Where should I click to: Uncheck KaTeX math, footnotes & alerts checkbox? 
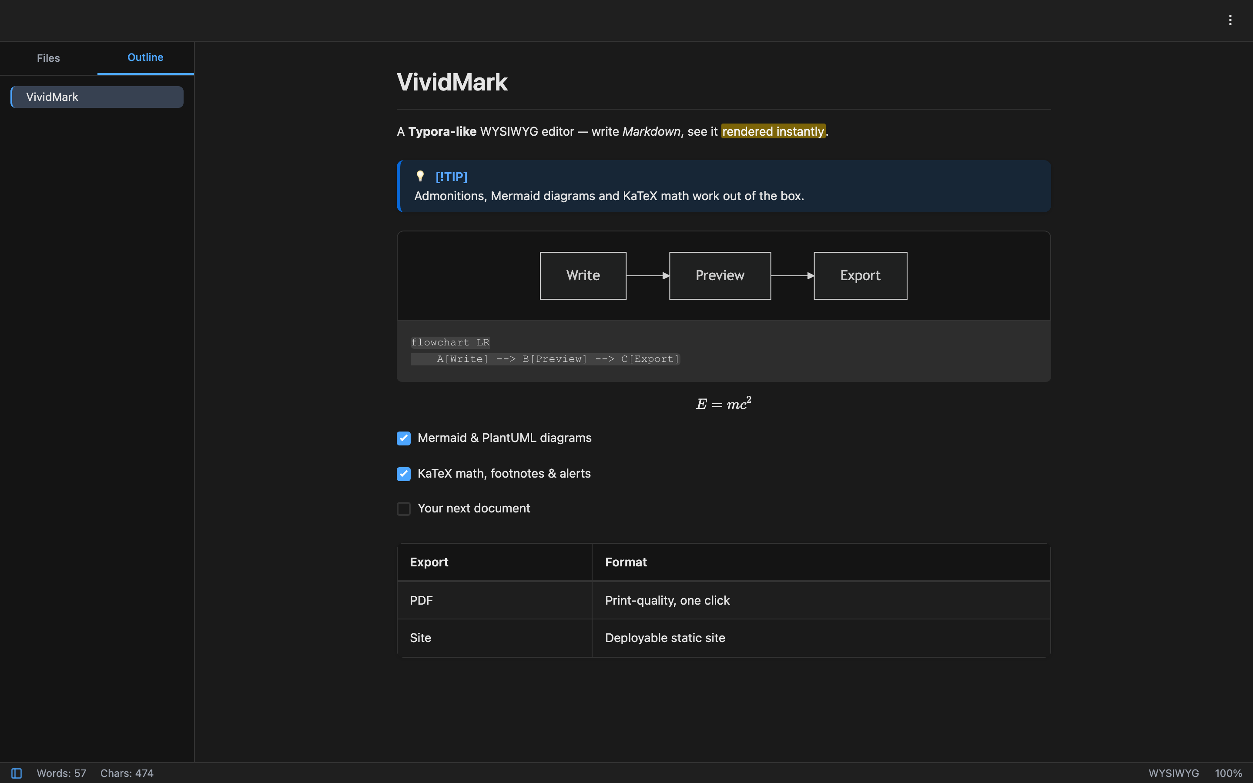click(x=403, y=474)
